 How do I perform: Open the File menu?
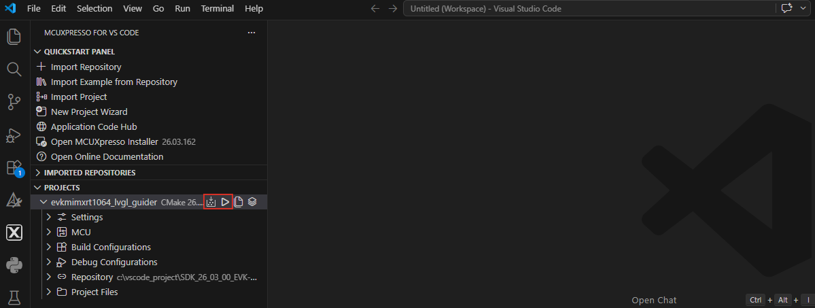click(x=34, y=9)
